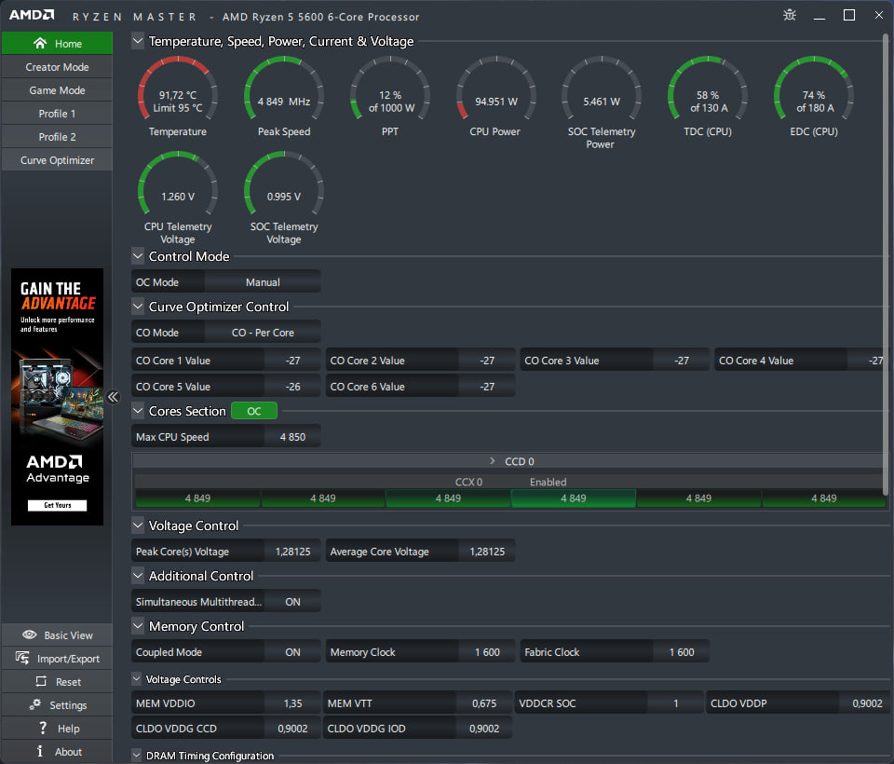
Task: Click Get Yours in AMD Advantage ad
Action: point(58,505)
